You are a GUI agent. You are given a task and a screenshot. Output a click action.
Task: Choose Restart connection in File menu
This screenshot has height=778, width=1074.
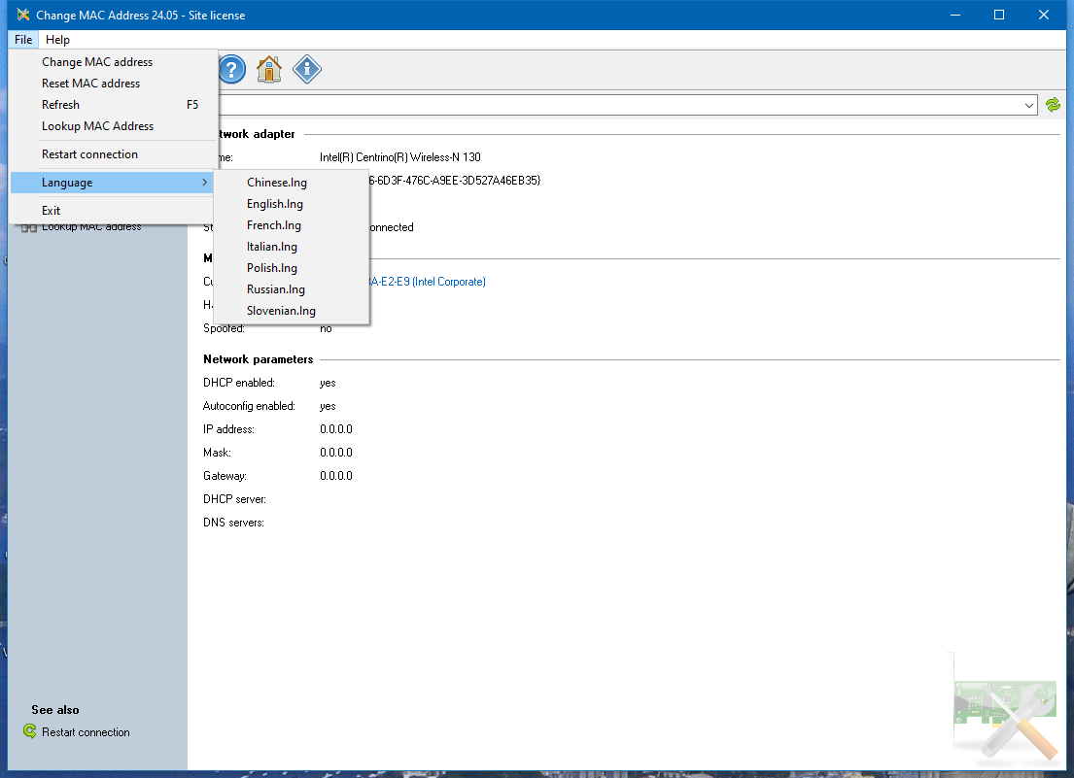pyautogui.click(x=114, y=154)
